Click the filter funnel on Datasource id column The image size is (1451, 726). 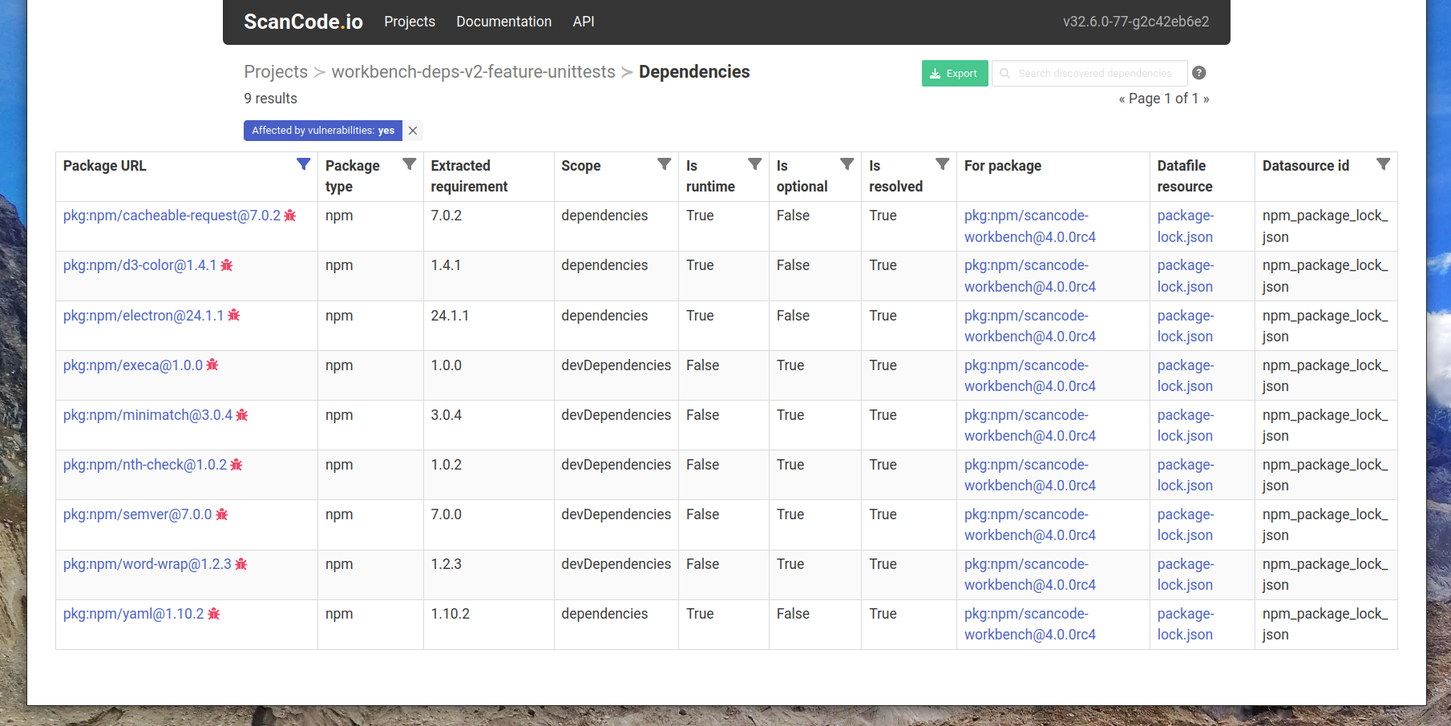[x=1384, y=163]
